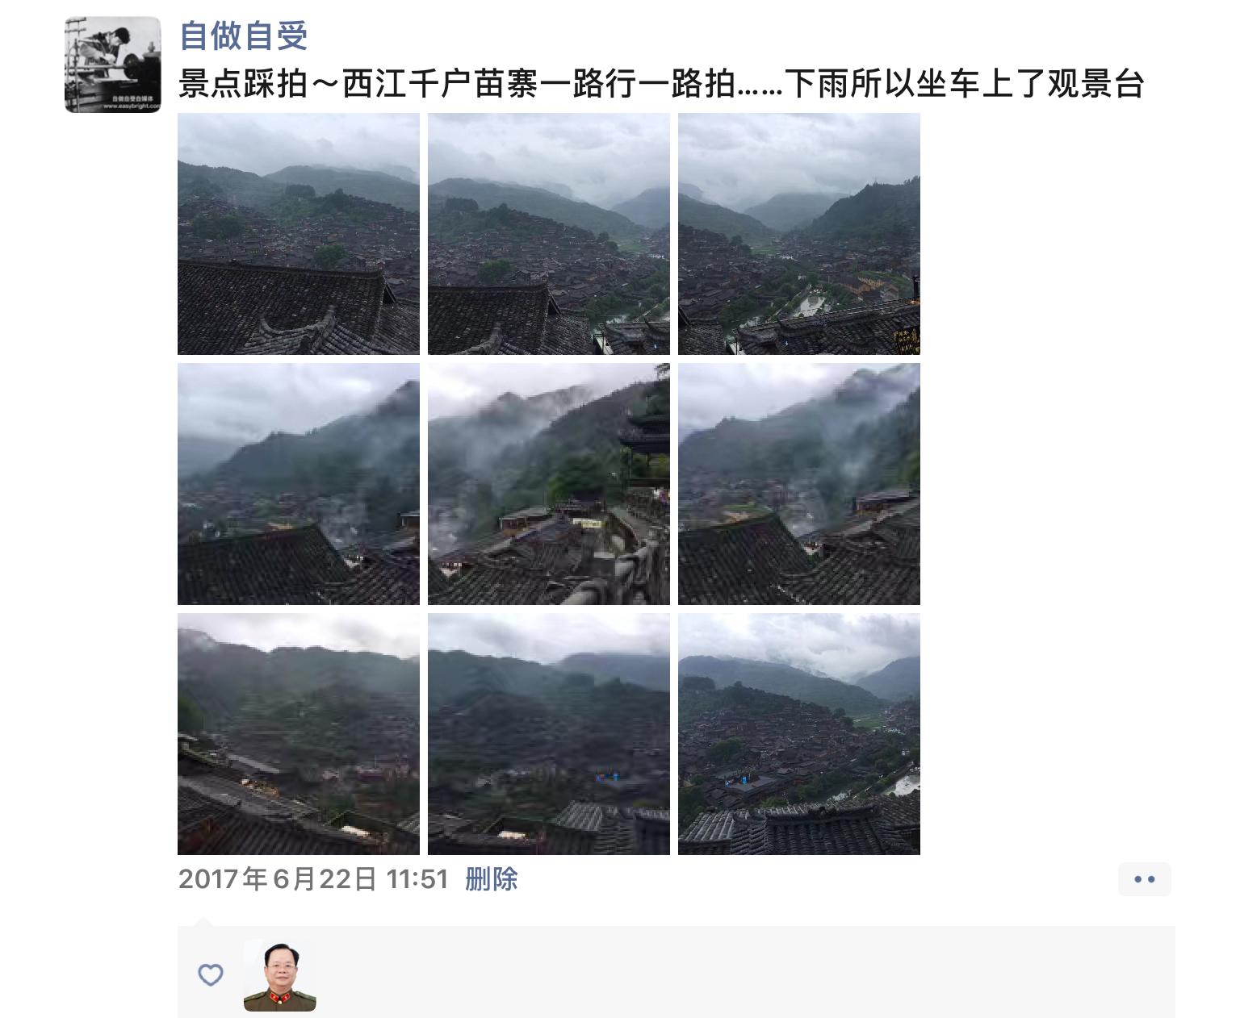Open the middle-left photo with foggy mountain
The width and height of the screenshot is (1240, 1018).
click(299, 484)
